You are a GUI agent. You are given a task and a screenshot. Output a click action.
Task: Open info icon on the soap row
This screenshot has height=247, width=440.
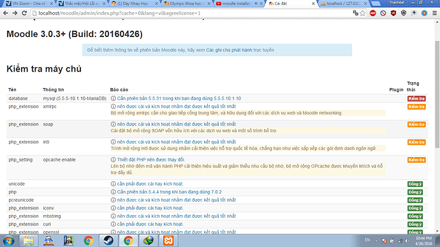[113, 124]
